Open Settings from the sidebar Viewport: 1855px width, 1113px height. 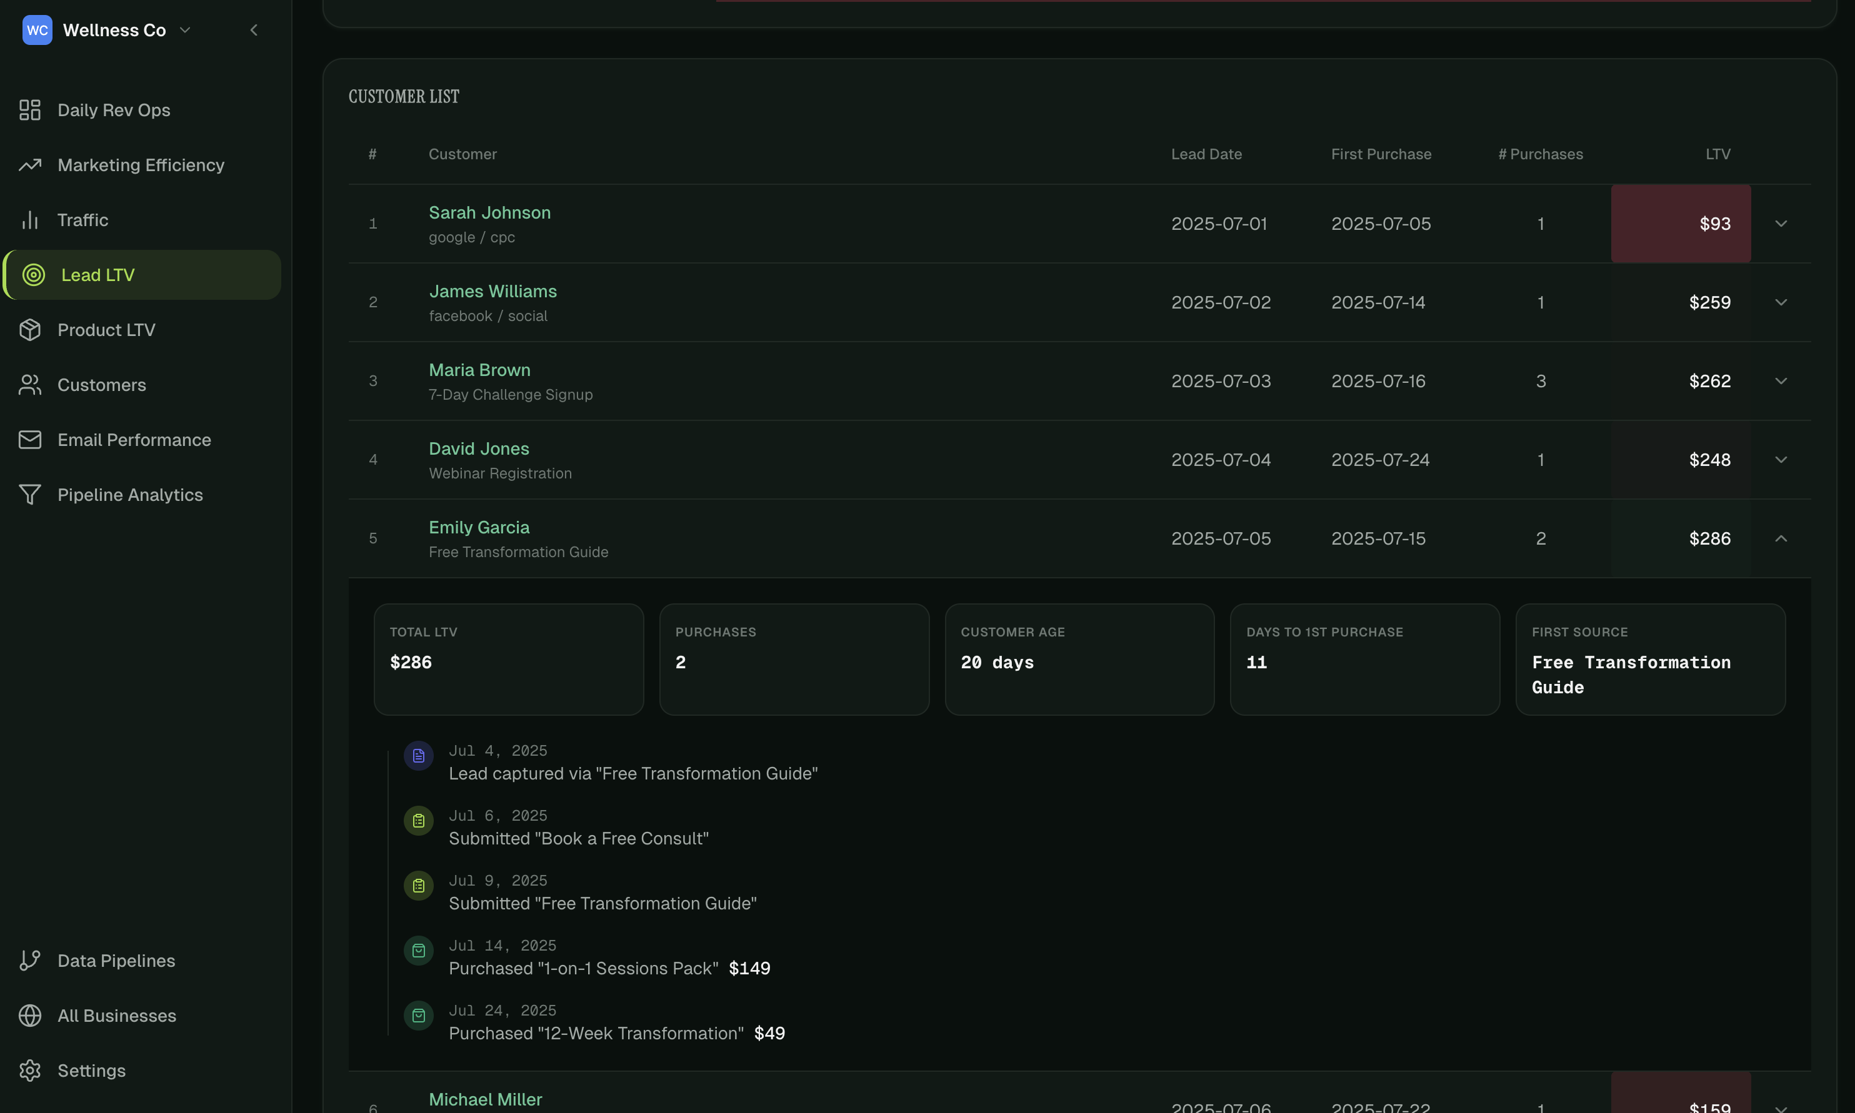pos(142,1071)
